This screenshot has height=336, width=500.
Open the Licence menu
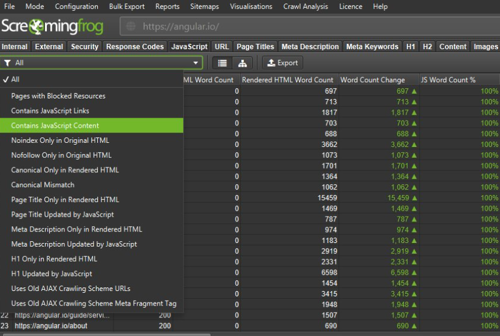pos(351,7)
